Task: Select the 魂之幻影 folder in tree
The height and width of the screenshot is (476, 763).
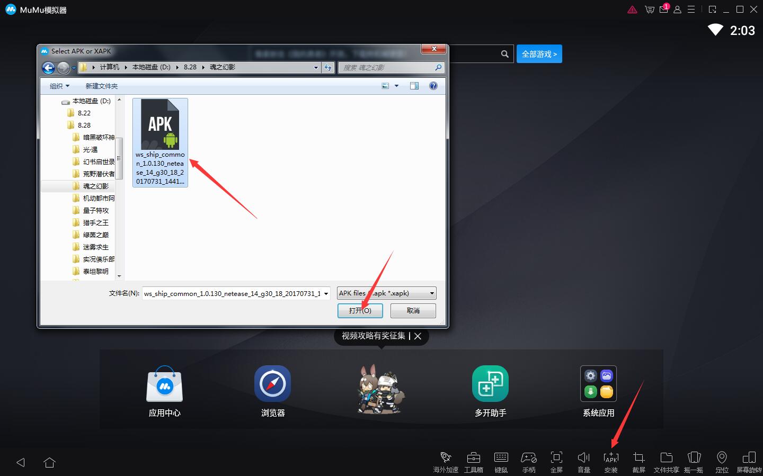Action: coord(95,186)
